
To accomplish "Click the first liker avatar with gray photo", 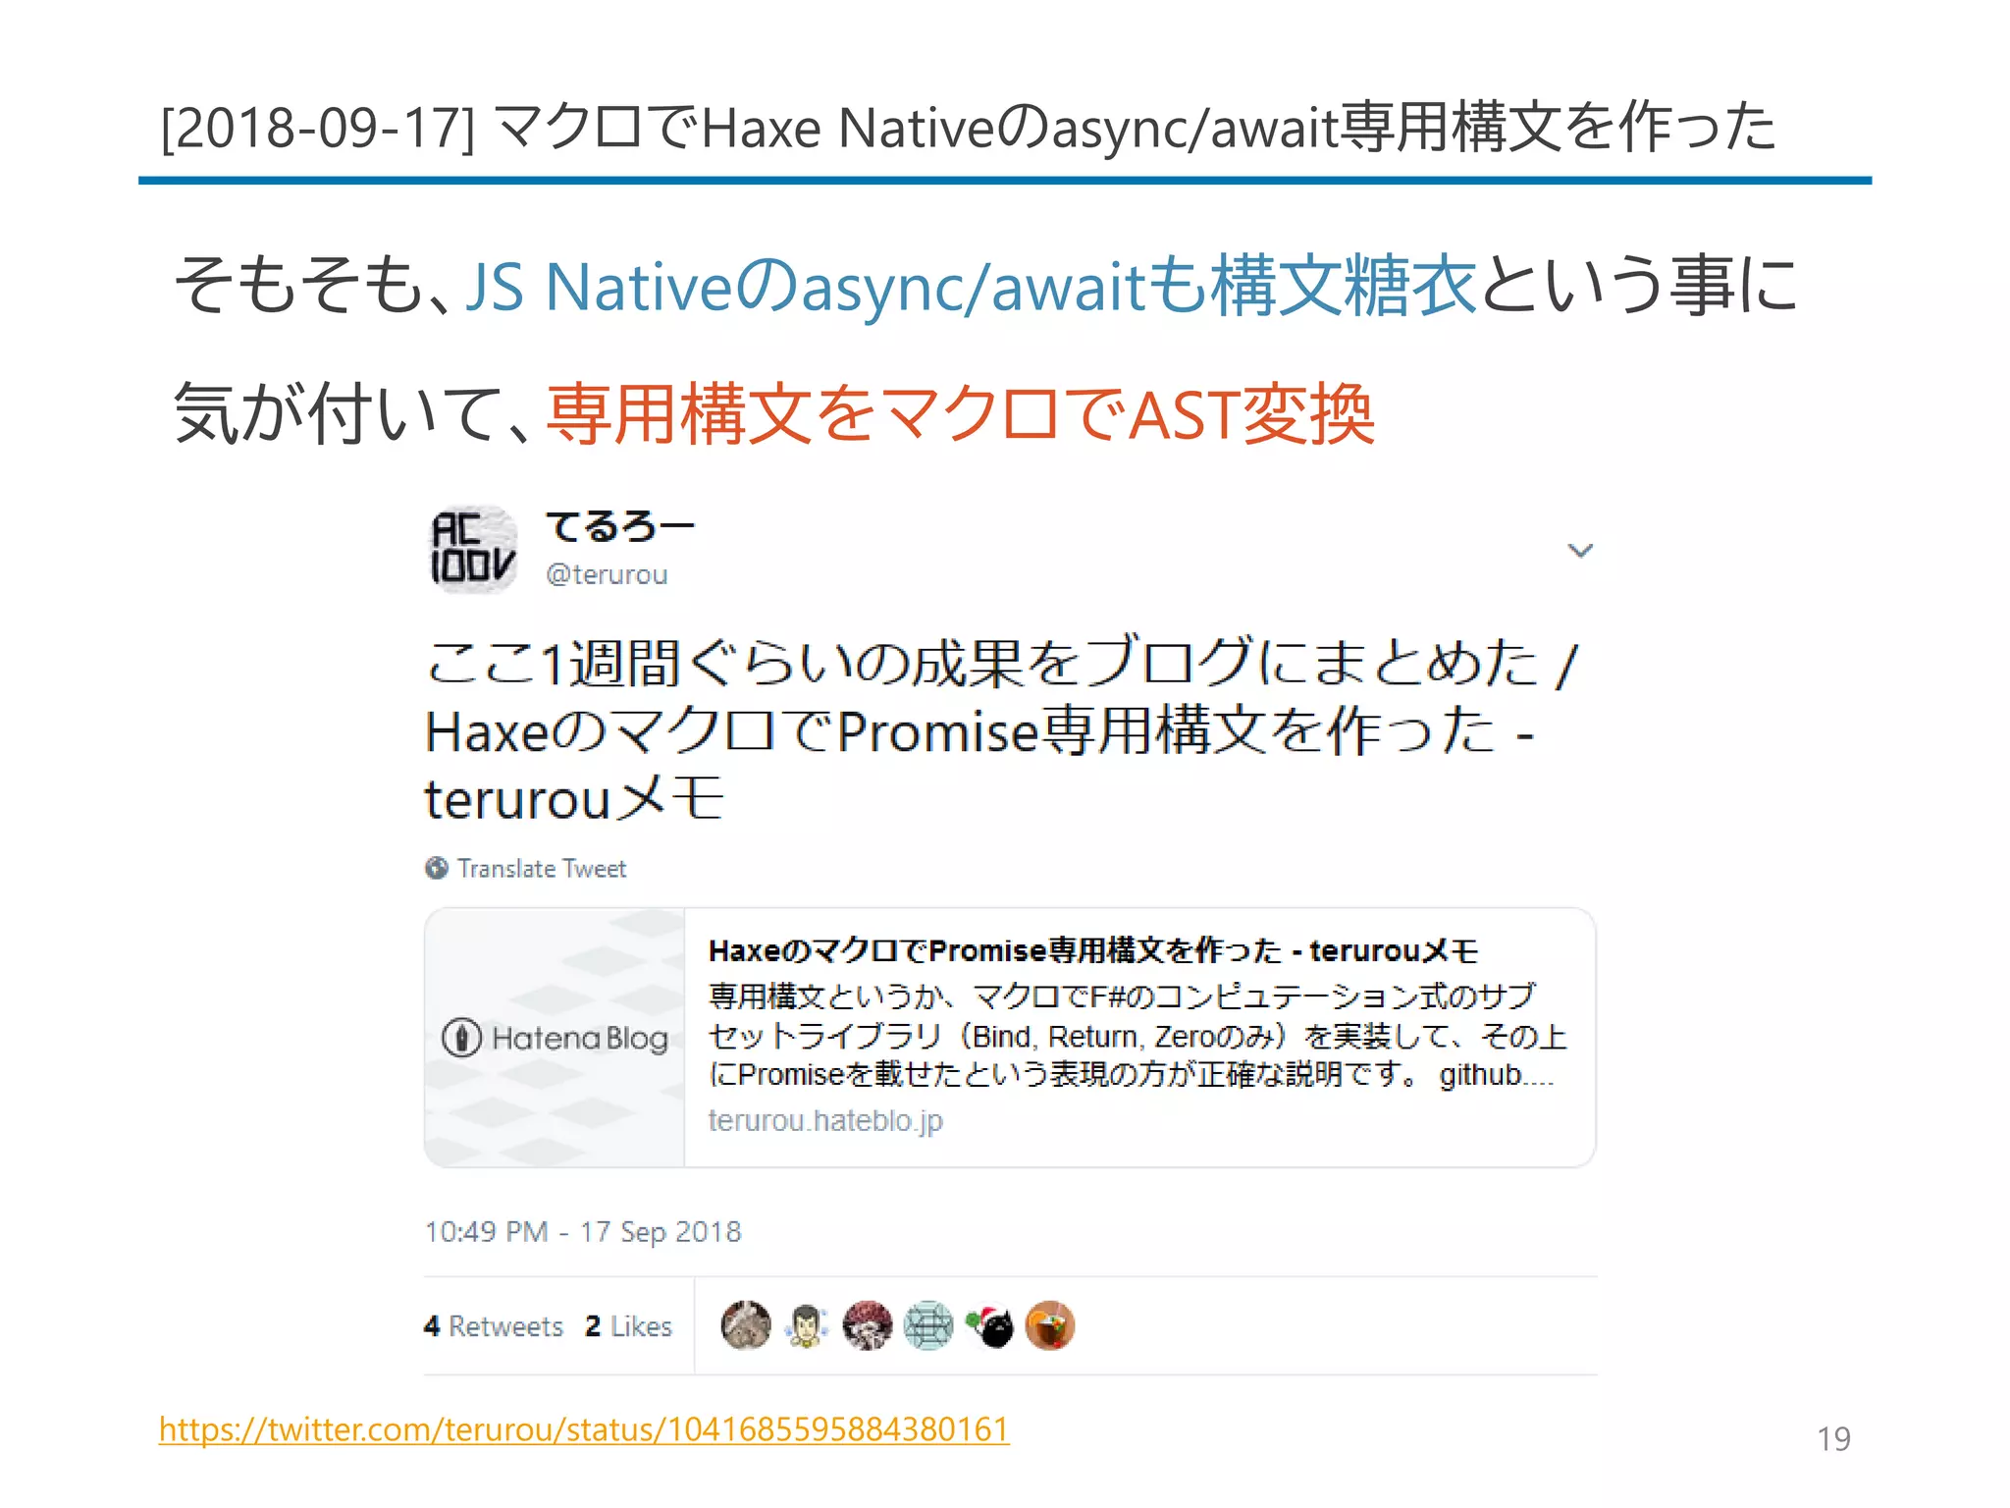I will (746, 1325).
